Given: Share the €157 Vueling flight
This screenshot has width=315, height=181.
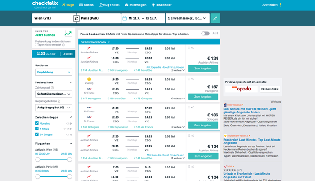Looking at the screenshot, I should coord(193,79).
